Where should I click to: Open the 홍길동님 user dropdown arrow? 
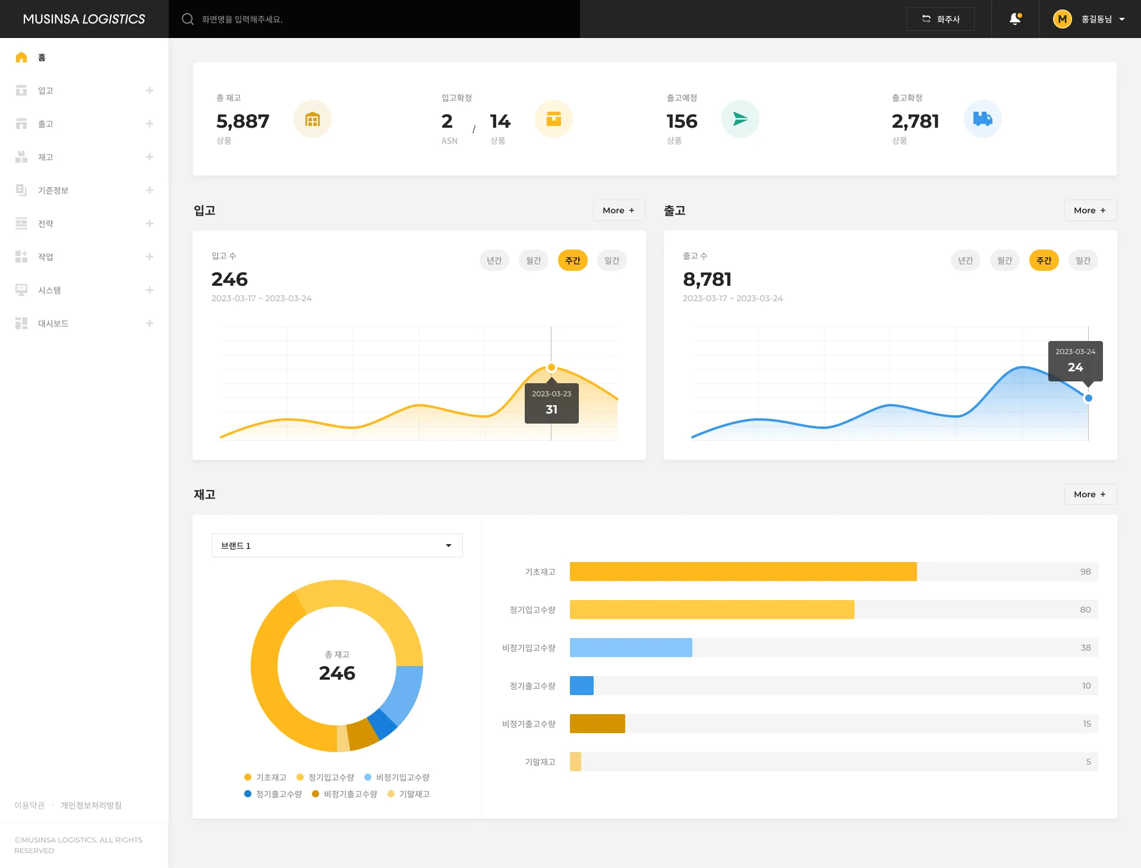tap(1122, 19)
